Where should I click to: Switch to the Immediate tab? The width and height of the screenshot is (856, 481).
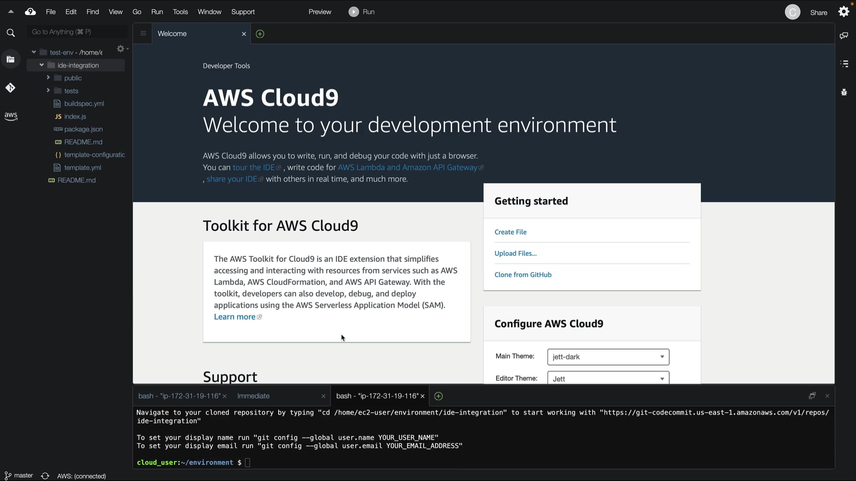(x=253, y=396)
